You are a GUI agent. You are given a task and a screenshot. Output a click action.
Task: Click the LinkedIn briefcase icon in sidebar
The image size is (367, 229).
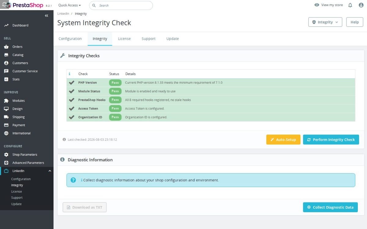pos(6,171)
